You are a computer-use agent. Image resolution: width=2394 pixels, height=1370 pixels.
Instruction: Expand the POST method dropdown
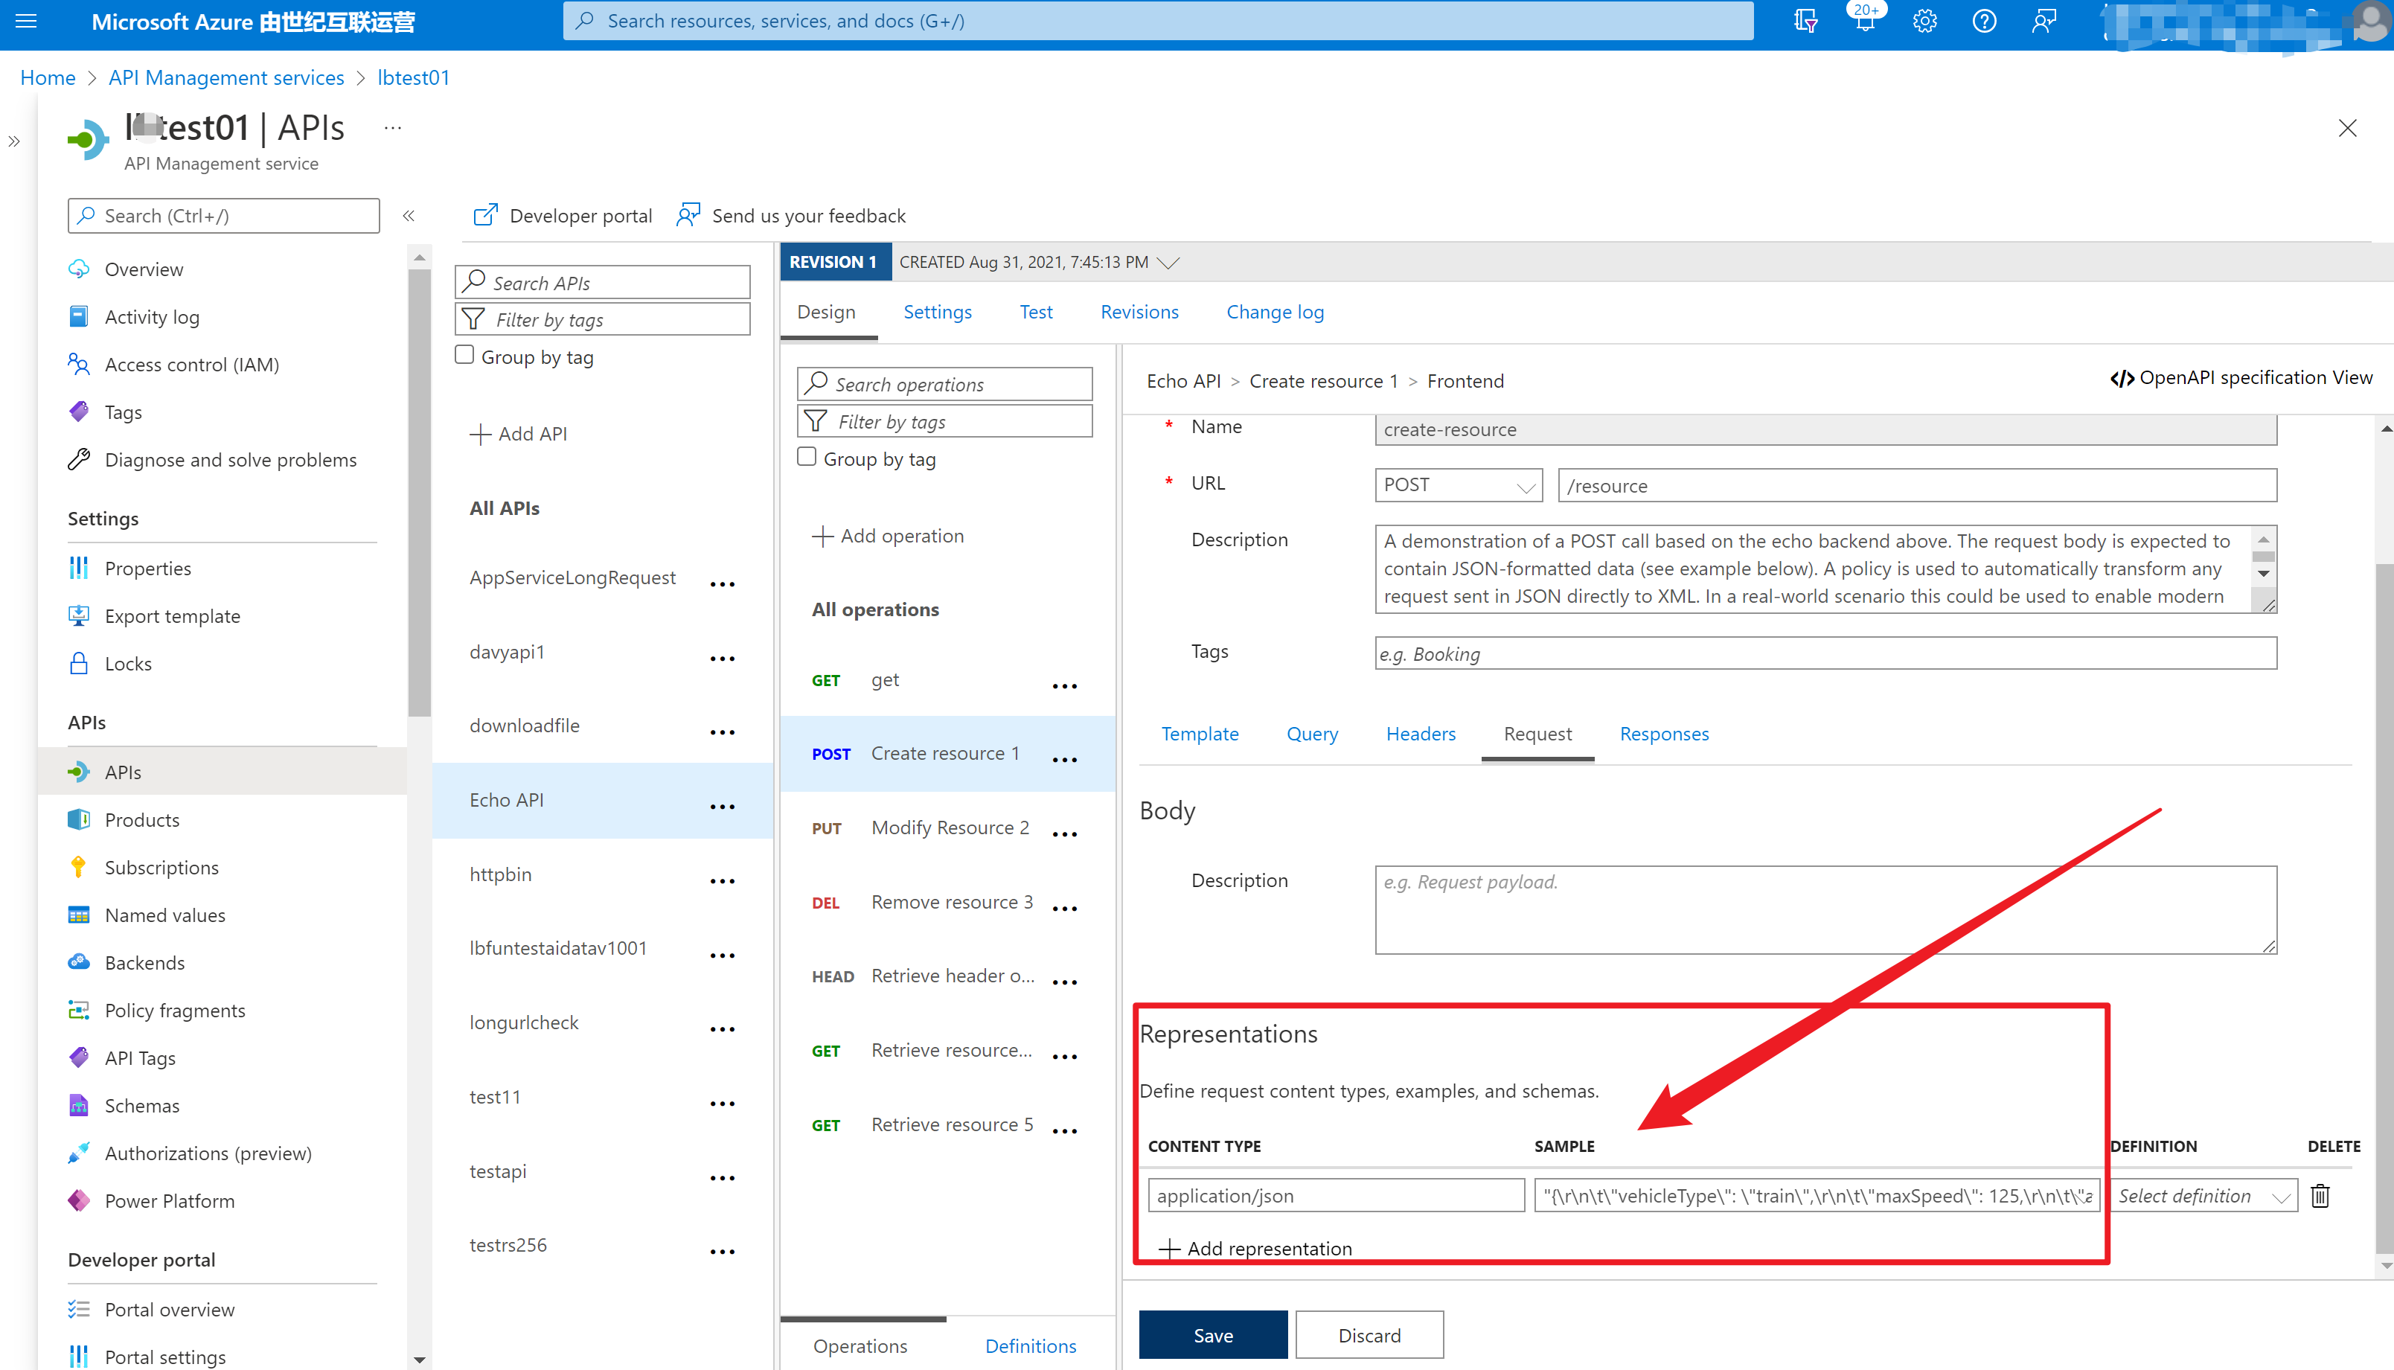[1457, 485]
